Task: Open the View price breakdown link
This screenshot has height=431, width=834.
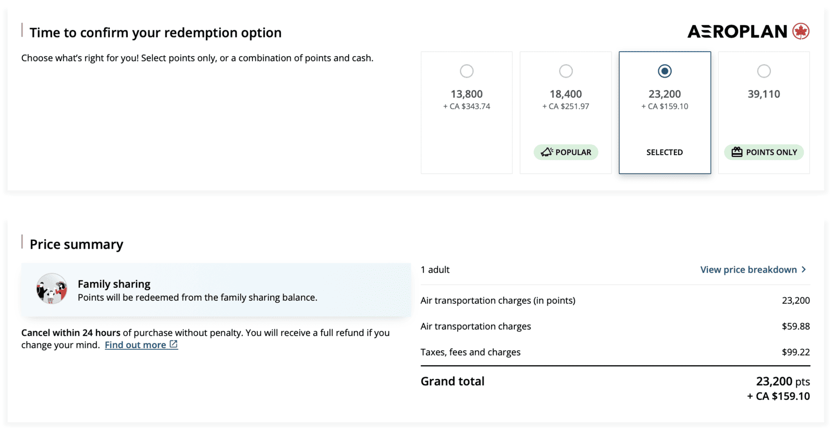Action: tap(748, 269)
